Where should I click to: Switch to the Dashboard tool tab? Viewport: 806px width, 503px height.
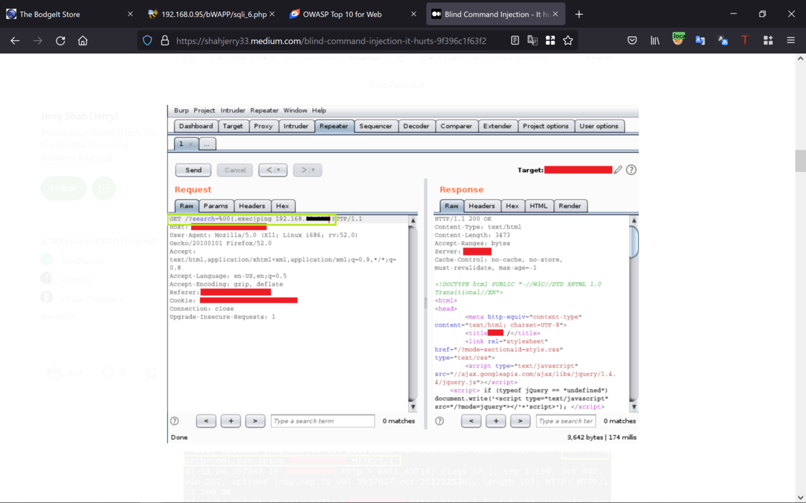point(196,126)
